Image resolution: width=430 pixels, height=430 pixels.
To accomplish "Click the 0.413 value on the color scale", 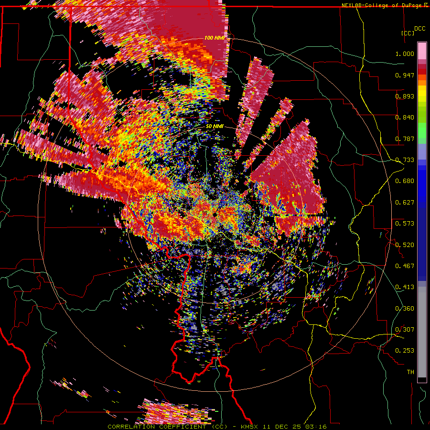I will pos(405,287).
